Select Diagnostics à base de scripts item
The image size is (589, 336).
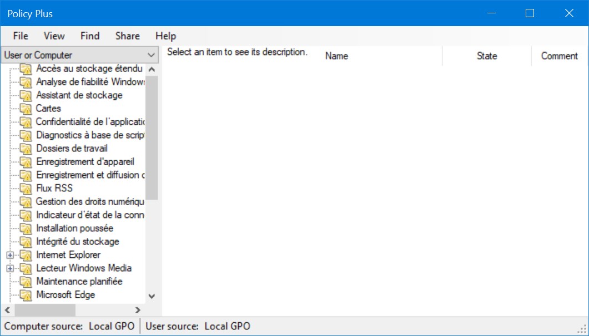tap(90, 135)
